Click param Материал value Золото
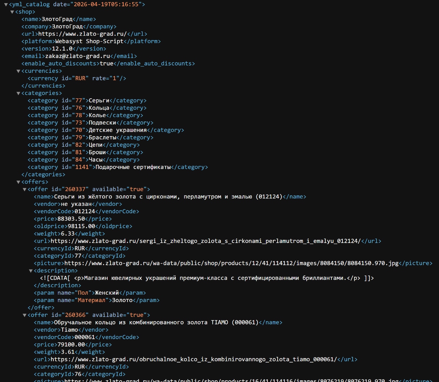The width and height of the screenshot is (439, 382). pos(122,301)
